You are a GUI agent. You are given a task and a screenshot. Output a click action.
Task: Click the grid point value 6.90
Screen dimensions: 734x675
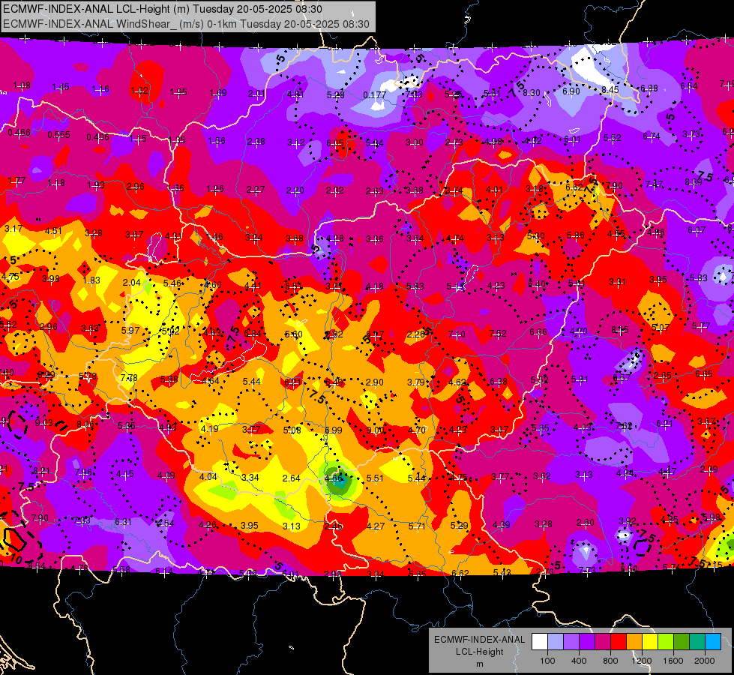571,91
